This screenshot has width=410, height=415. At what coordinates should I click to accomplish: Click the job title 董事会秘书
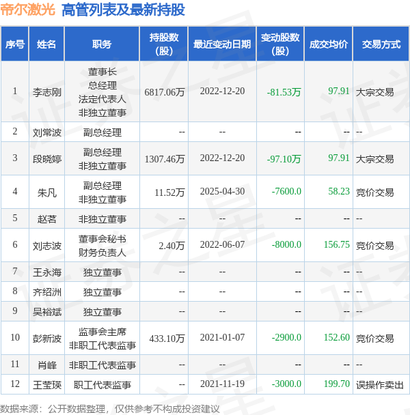coord(102,239)
